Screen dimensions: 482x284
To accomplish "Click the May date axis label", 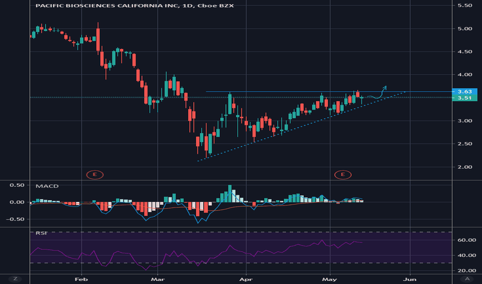I will click(329, 279).
